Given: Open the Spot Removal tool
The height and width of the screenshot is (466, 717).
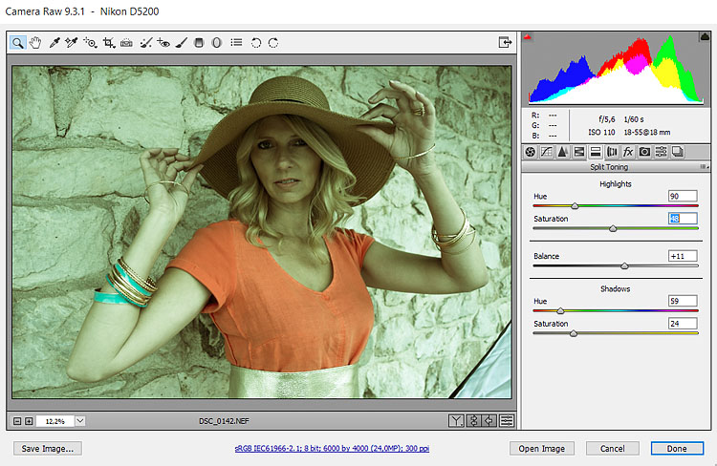Looking at the screenshot, I should coord(145,42).
